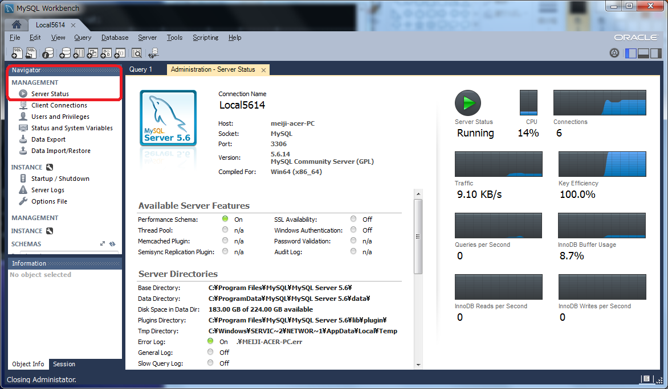Click the scrollbar up arrow in Server Status
This screenshot has width=668, height=389.
(x=418, y=194)
